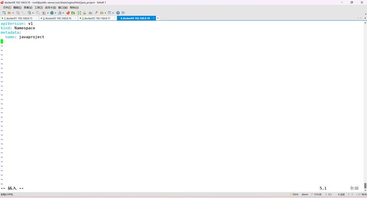
Task: Click the green cursor block
Action: [x=2, y=42]
